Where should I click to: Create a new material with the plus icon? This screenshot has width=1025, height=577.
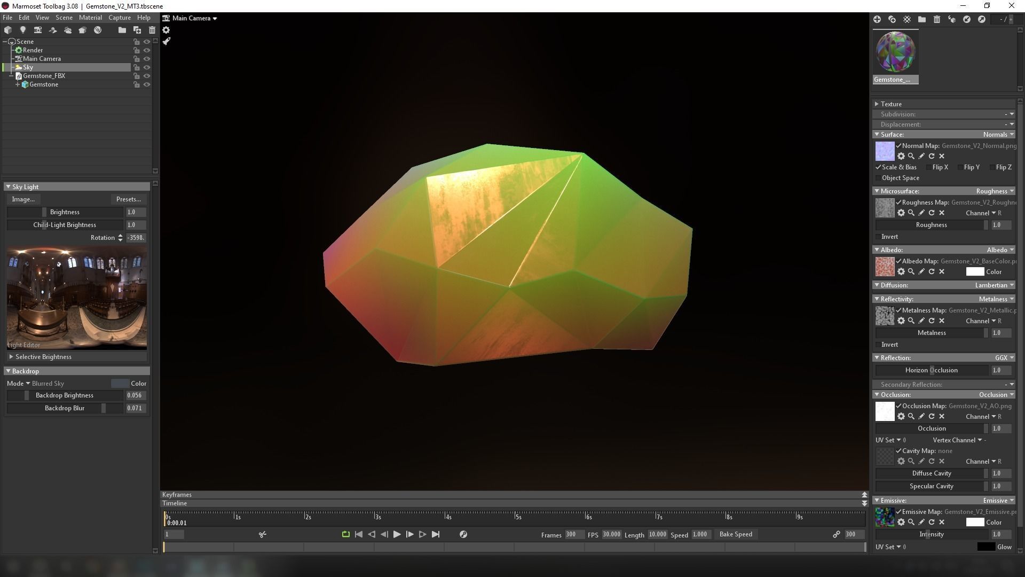(x=877, y=19)
